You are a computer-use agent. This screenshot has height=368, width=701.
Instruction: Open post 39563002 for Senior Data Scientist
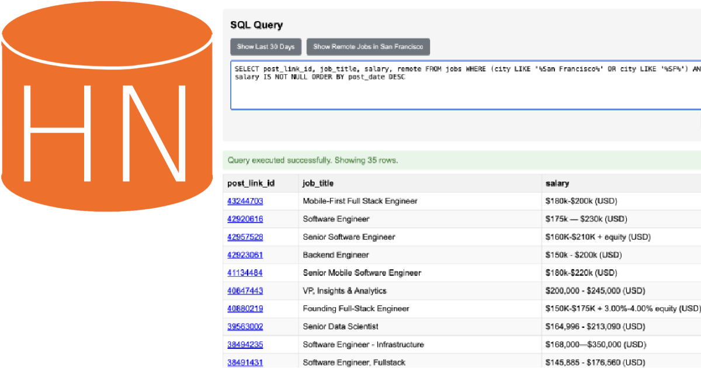245,326
